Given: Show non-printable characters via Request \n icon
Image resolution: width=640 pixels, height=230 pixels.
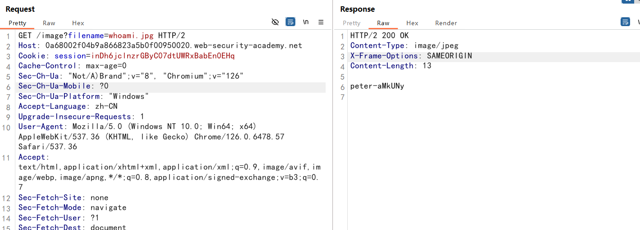Looking at the screenshot, I should (306, 22).
